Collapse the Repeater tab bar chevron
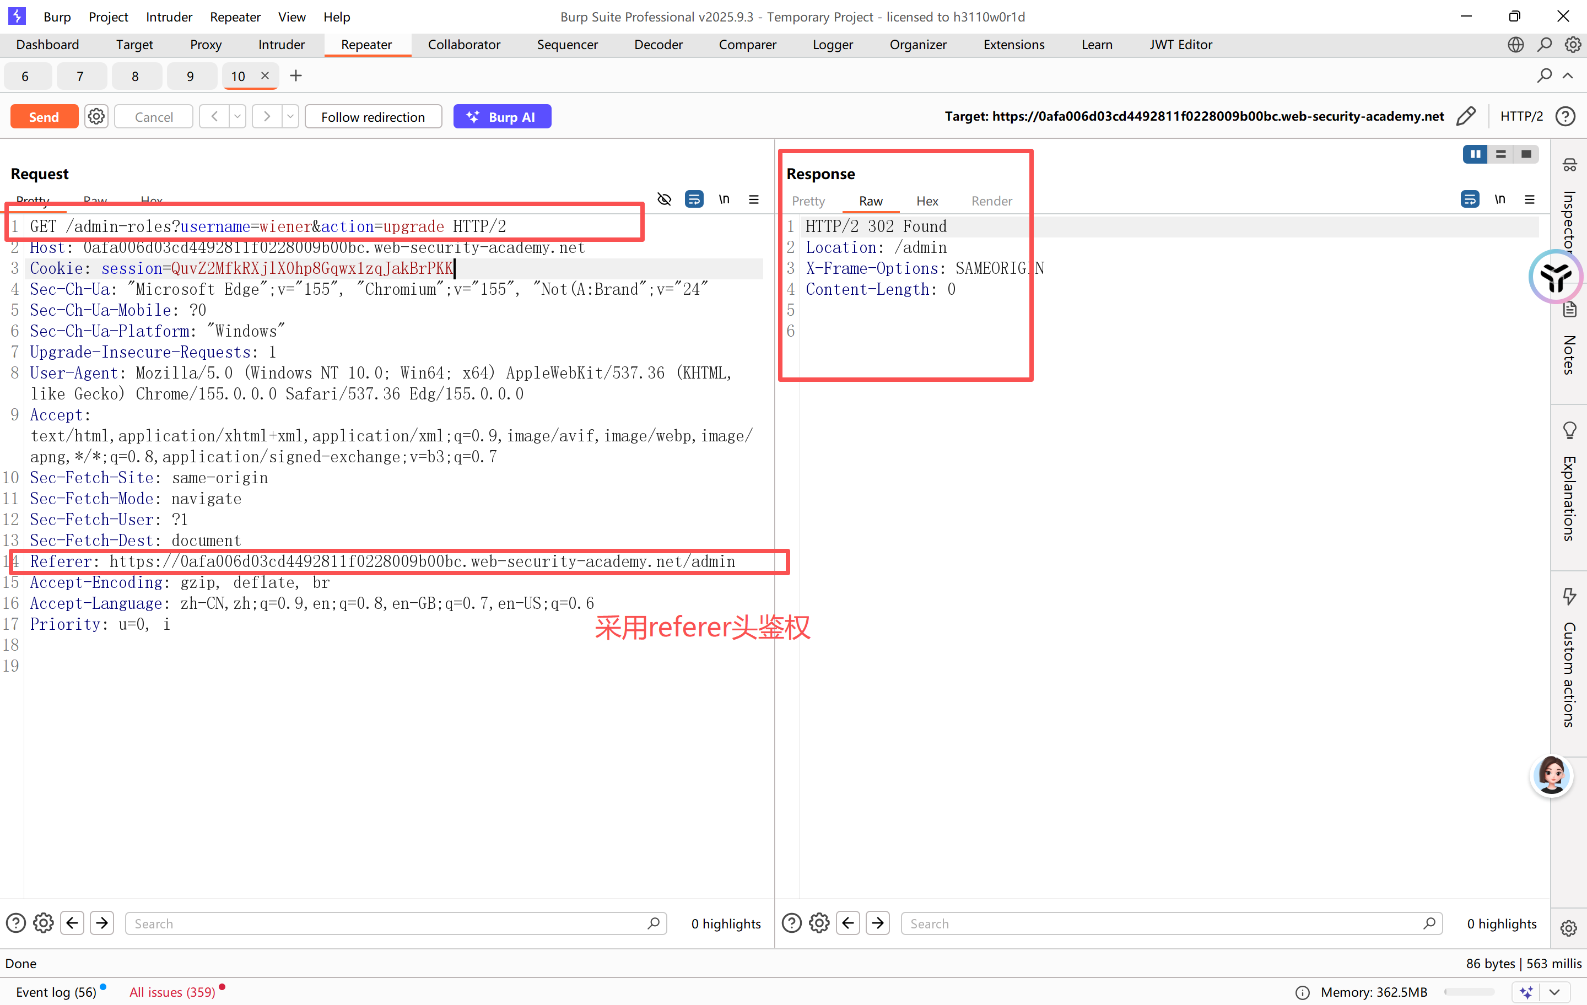 (x=1568, y=76)
